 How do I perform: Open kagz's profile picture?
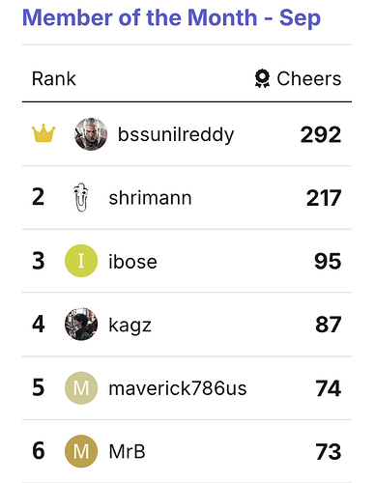tap(81, 324)
